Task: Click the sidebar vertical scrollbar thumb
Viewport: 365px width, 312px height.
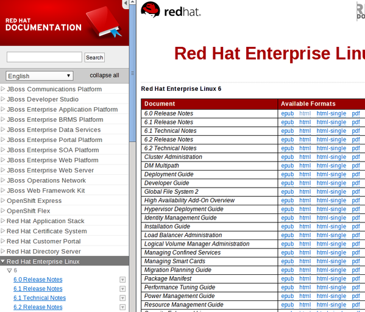Action: click(x=132, y=73)
